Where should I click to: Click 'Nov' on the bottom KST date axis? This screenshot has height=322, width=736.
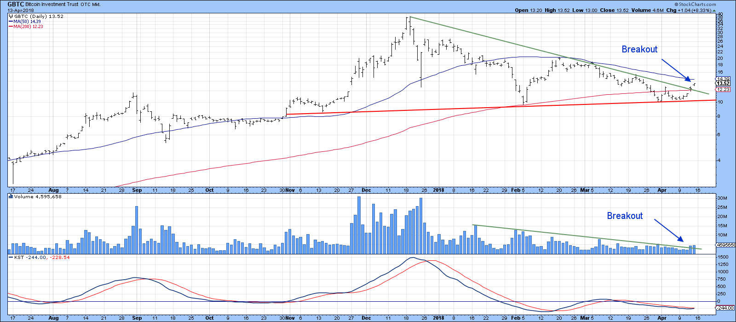pyautogui.click(x=290, y=318)
